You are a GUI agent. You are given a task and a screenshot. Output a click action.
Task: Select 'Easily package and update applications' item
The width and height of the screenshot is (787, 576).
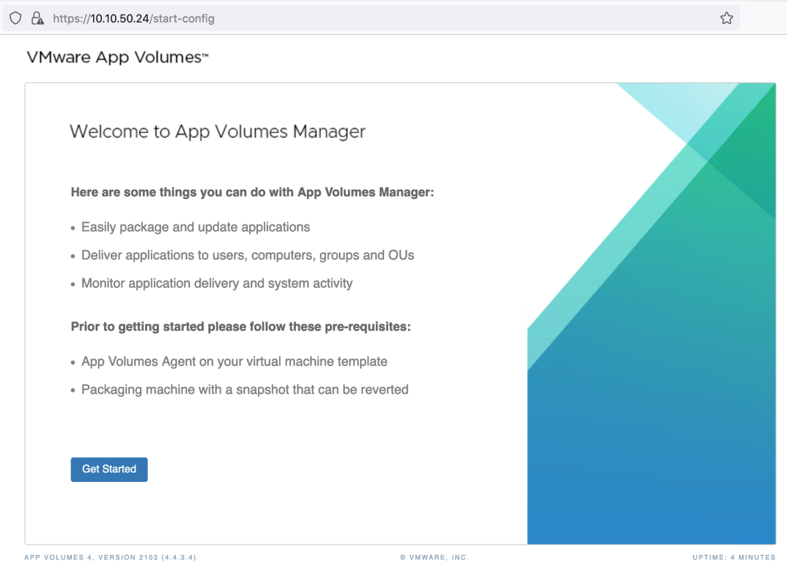(195, 227)
